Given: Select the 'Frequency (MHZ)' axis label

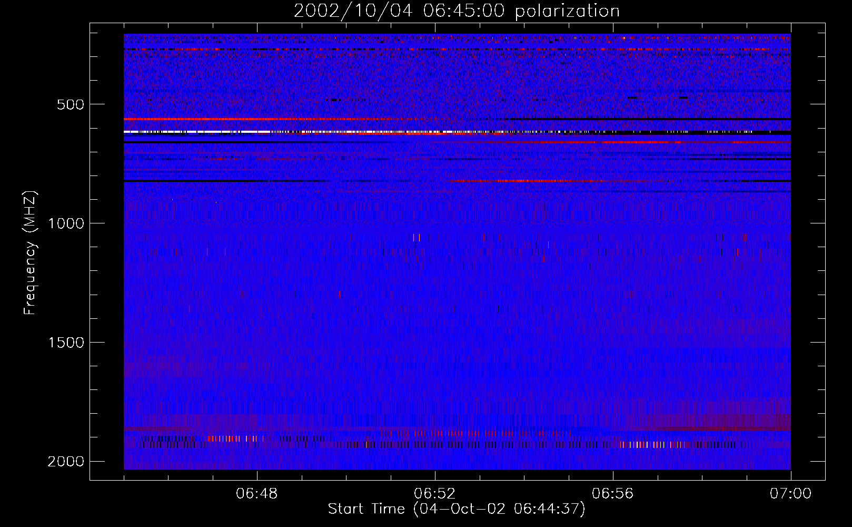Looking at the screenshot, I should coord(30,253).
